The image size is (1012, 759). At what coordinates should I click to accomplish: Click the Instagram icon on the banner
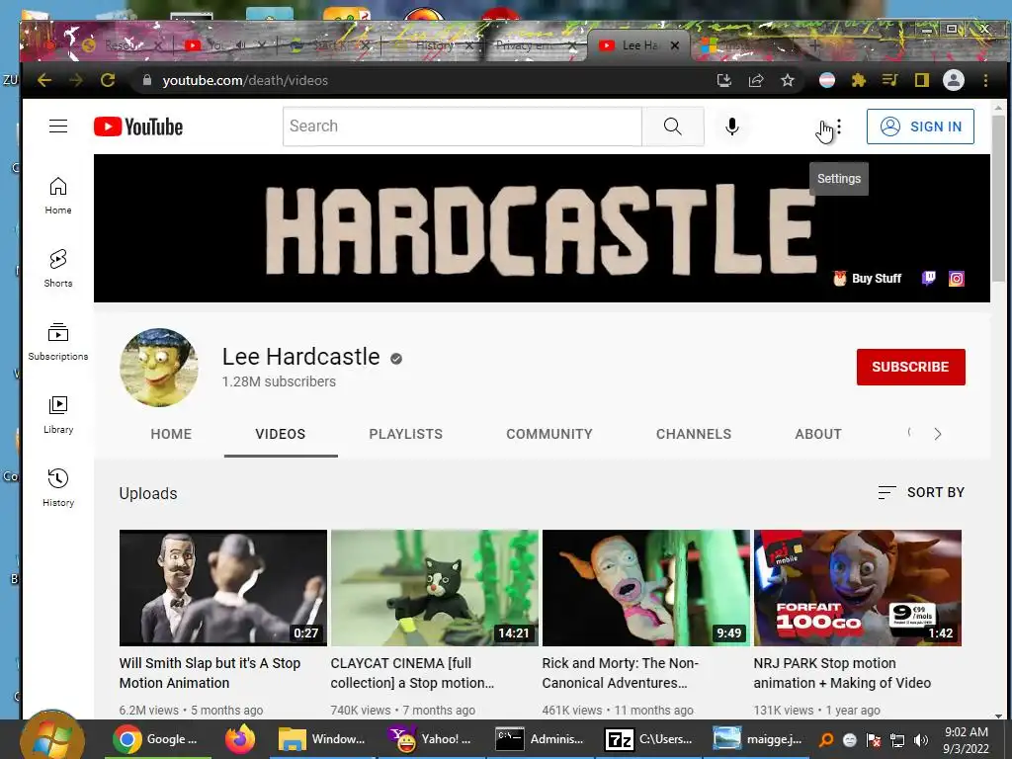pyautogui.click(x=957, y=278)
